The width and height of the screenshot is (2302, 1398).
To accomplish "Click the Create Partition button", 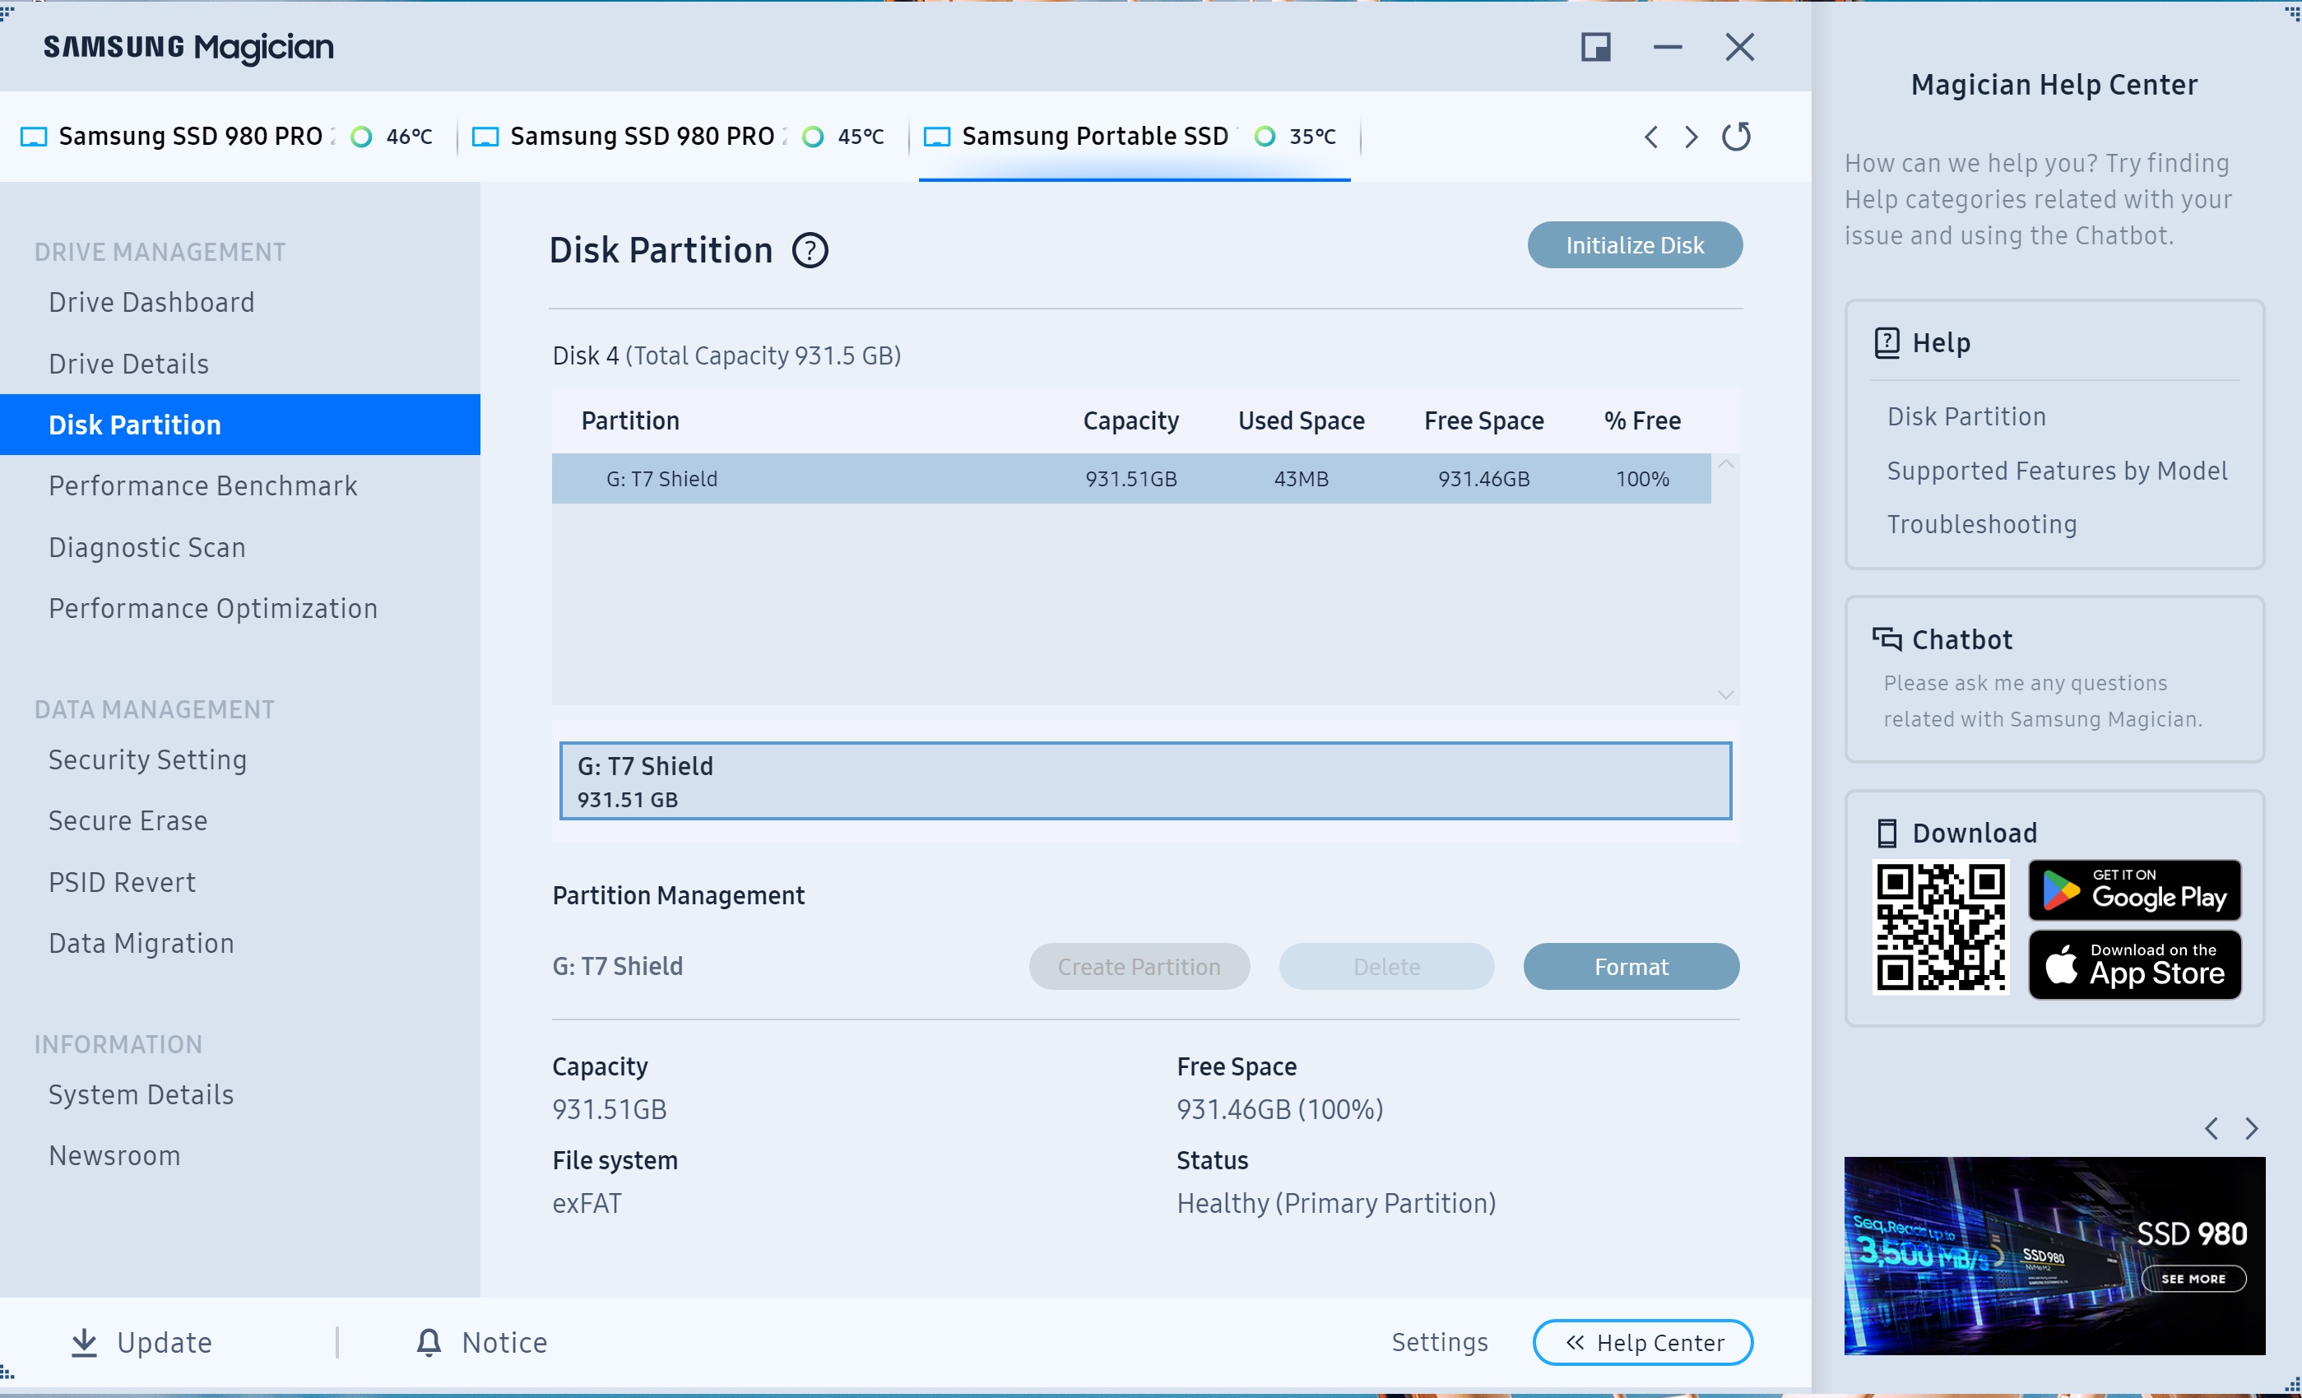I will pyautogui.click(x=1139, y=966).
